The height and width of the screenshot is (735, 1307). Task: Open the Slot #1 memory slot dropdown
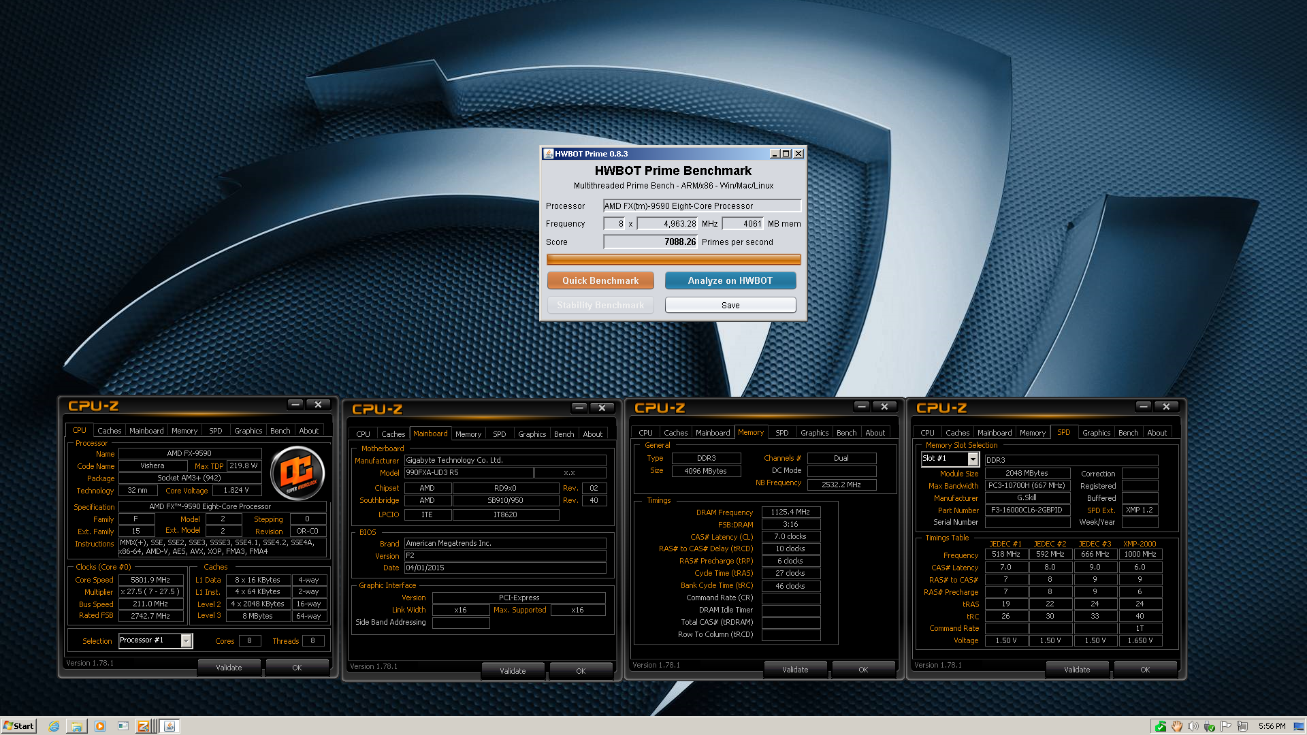point(973,459)
